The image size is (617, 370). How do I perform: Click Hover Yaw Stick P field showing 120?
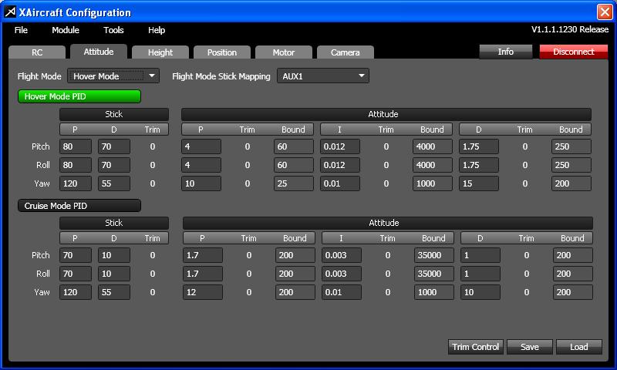(x=75, y=183)
